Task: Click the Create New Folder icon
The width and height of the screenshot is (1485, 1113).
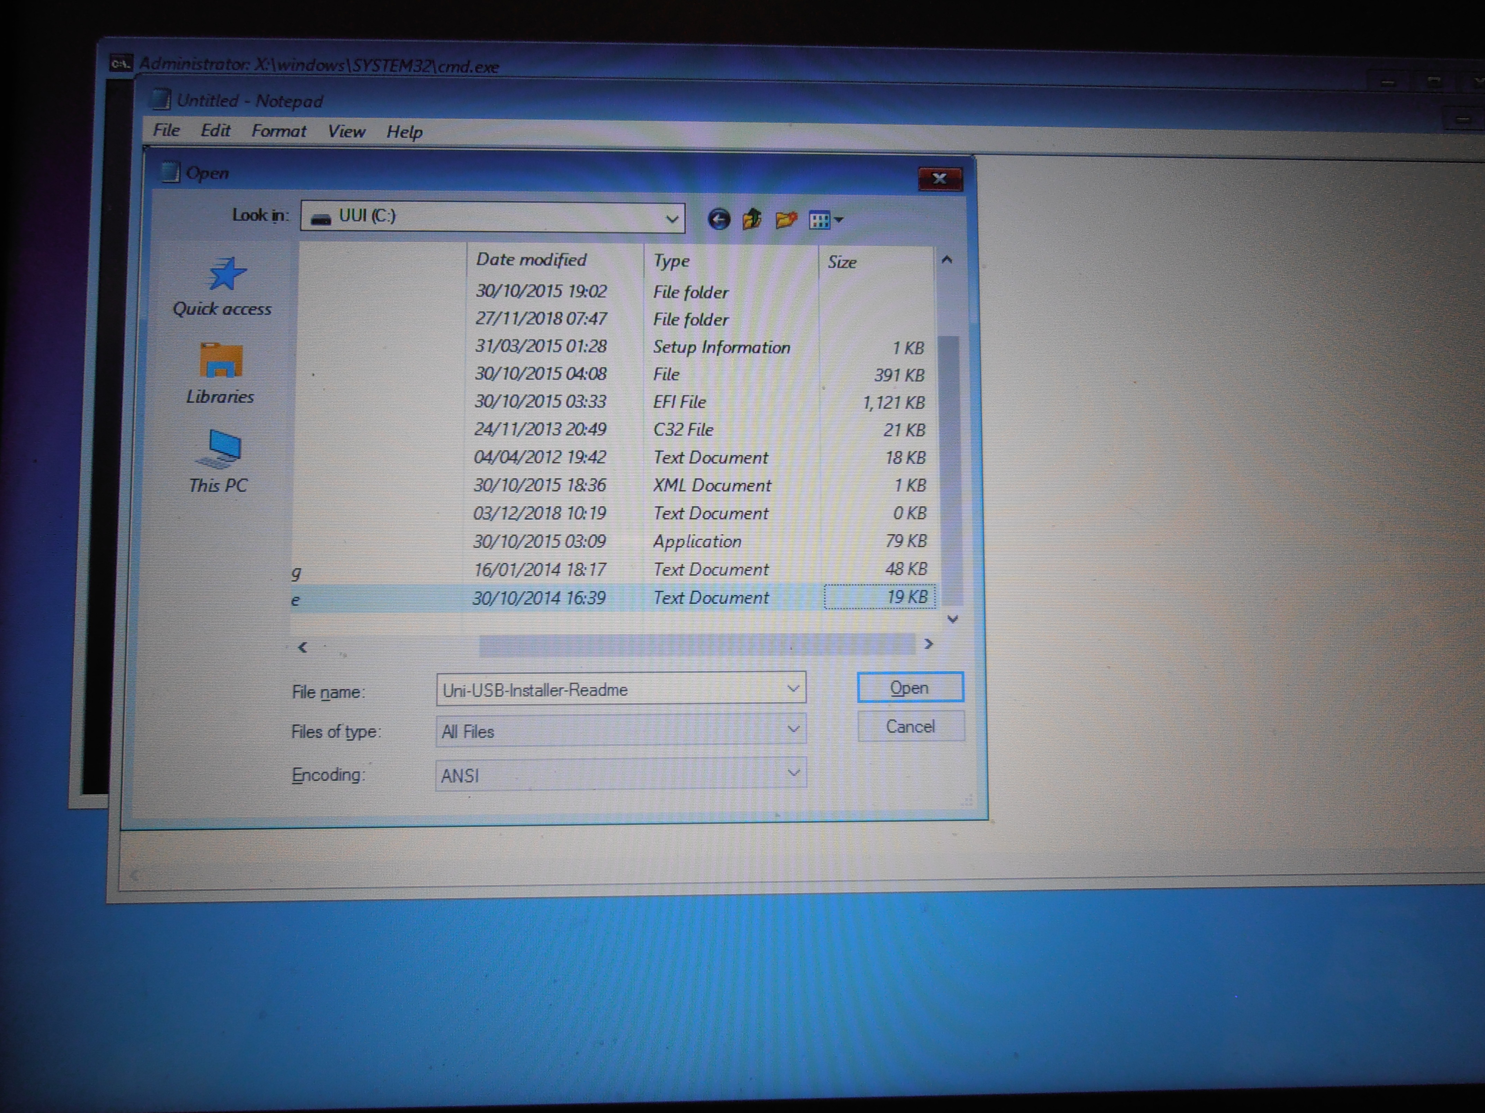Action: click(x=785, y=219)
